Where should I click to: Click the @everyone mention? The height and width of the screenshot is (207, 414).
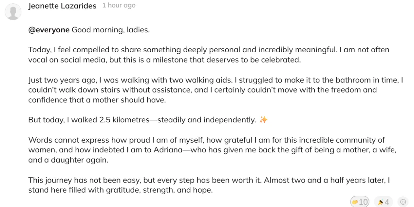(x=49, y=30)
